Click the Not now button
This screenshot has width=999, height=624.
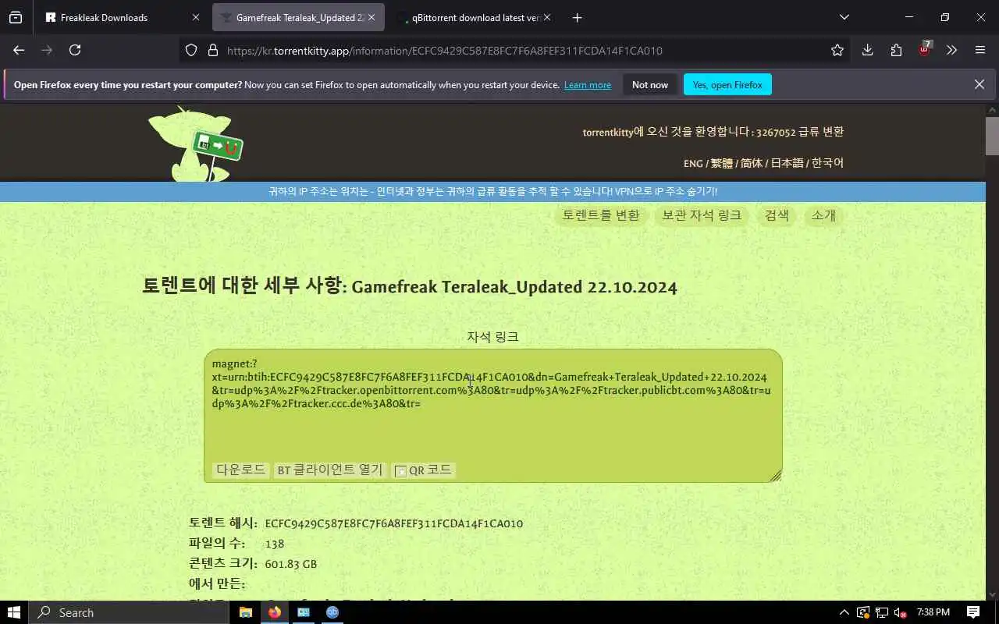[650, 84]
